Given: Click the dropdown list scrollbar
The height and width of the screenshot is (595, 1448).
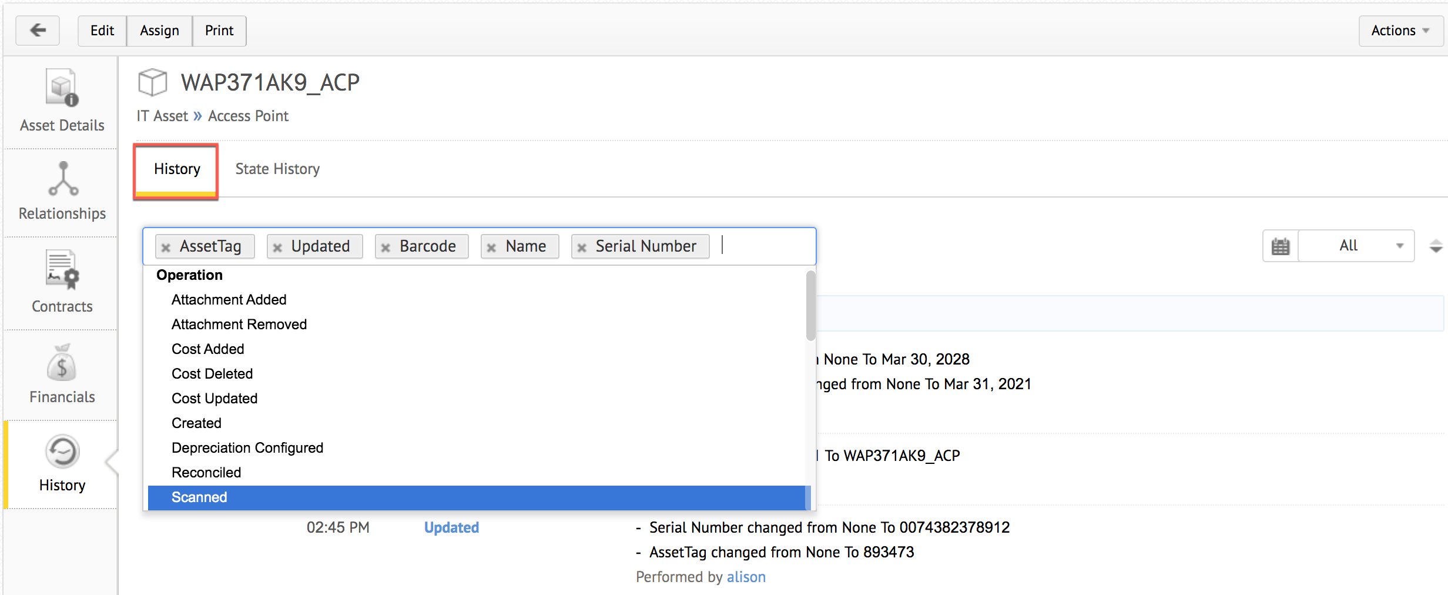Looking at the screenshot, I should pos(810,306).
